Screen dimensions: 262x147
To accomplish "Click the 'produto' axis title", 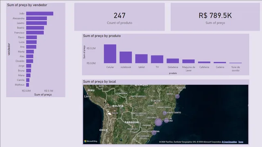I will 173,73.
